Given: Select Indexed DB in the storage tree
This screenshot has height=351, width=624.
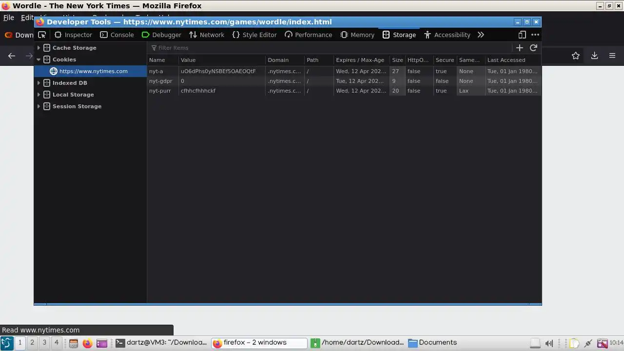Looking at the screenshot, I should pyautogui.click(x=90, y=83).
